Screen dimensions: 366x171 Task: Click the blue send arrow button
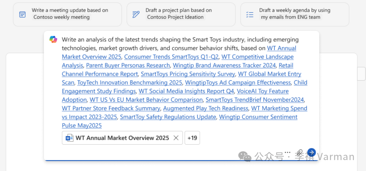tap(311, 153)
